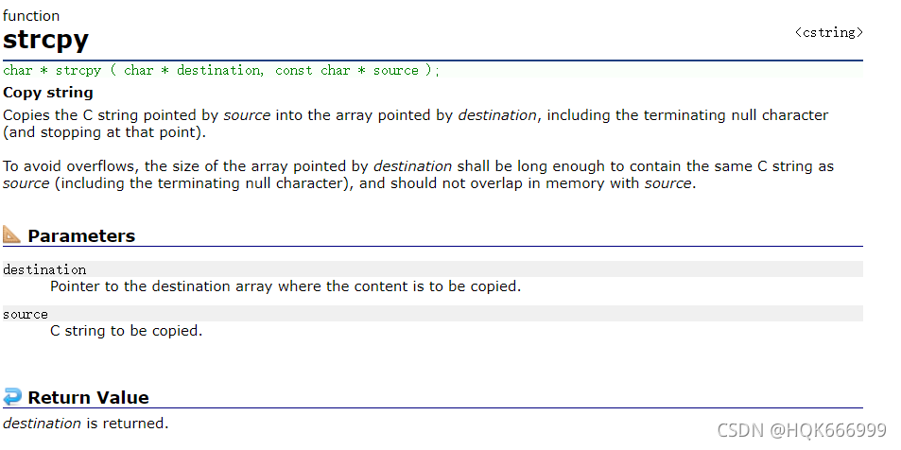Click the Copy string bold subtitle
Image resolution: width=901 pixels, height=450 pixels.
(48, 93)
